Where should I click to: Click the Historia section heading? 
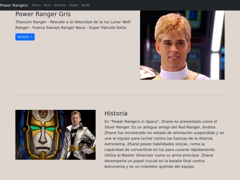116,113
